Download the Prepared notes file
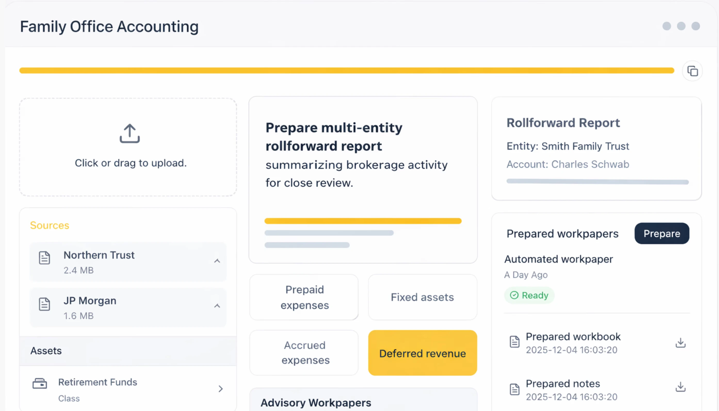Viewport: 719px width, 411px height. click(681, 388)
